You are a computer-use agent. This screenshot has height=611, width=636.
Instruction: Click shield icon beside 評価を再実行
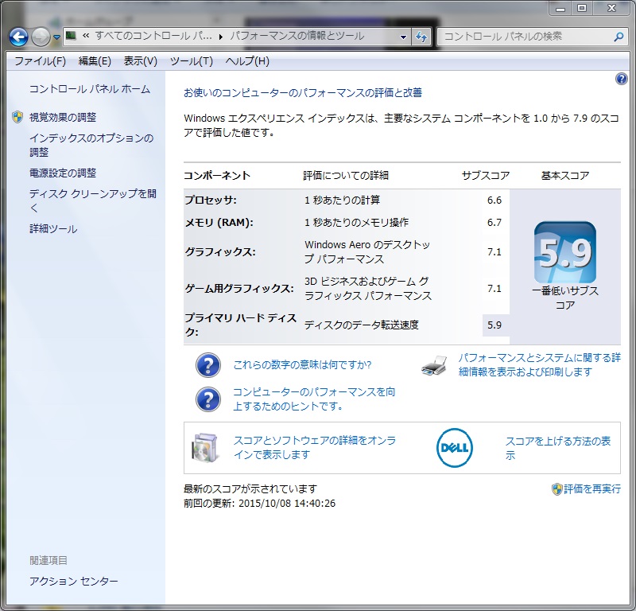557,488
